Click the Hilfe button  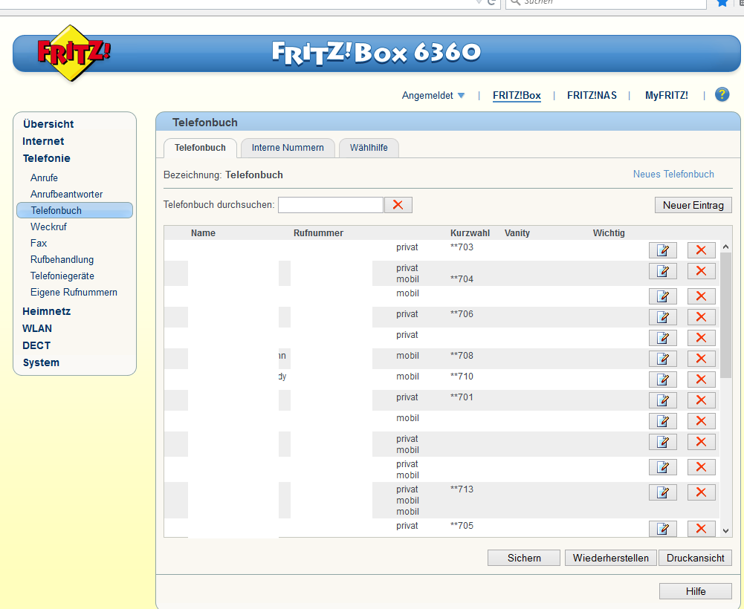[x=696, y=591]
